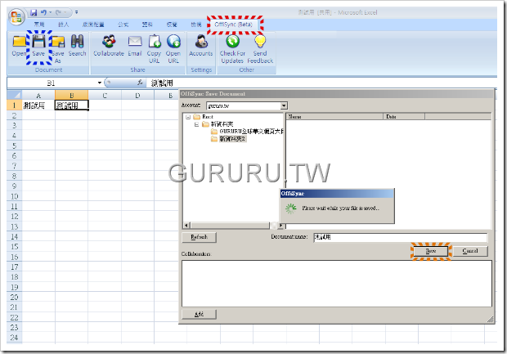Click Send Feedback light bulb icon
This screenshot has height=354, width=507.
coord(260,42)
